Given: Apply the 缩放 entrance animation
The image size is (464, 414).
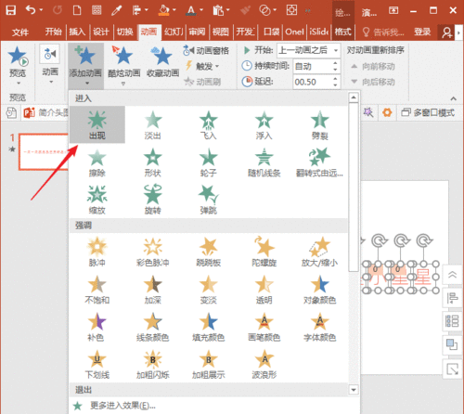Looking at the screenshot, I should 97,200.
